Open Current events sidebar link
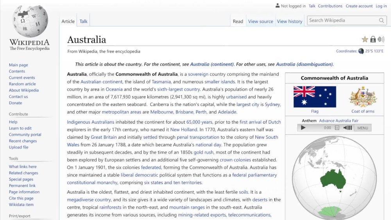 click(x=22, y=77)
